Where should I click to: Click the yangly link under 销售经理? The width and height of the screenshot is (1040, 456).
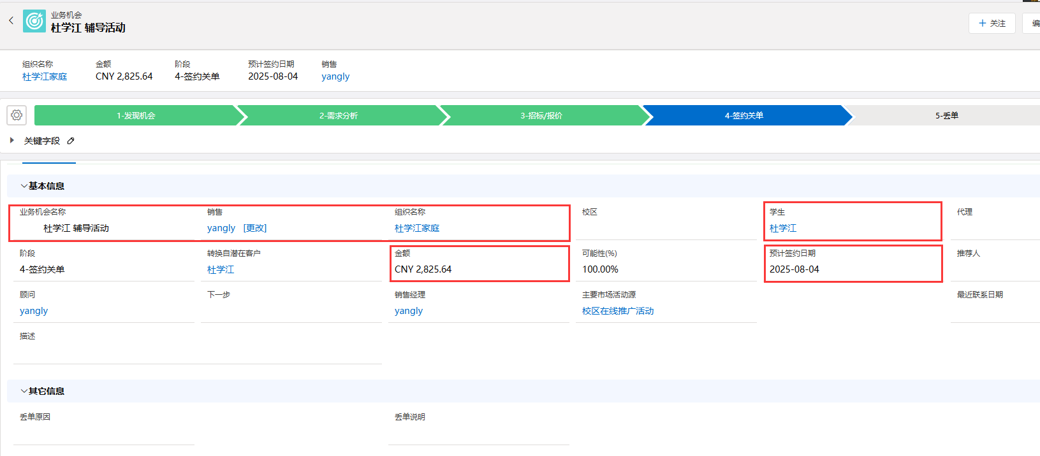[409, 311]
